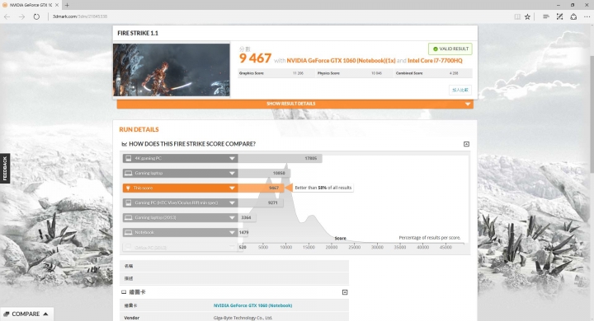Open the share icon in toolbar
The image size is (594, 321).
(573, 16)
